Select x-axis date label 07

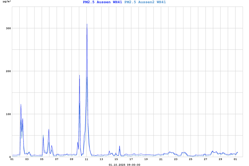pyautogui.click(x=57, y=159)
